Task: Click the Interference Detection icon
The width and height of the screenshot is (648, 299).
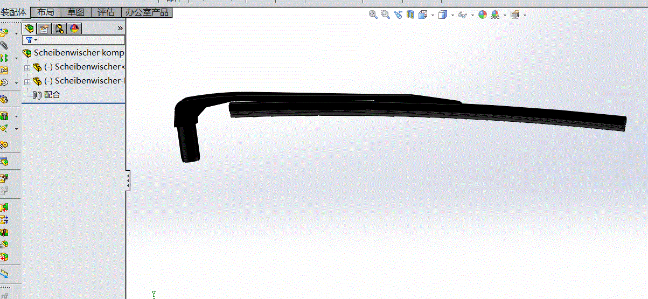Action: click(4, 207)
